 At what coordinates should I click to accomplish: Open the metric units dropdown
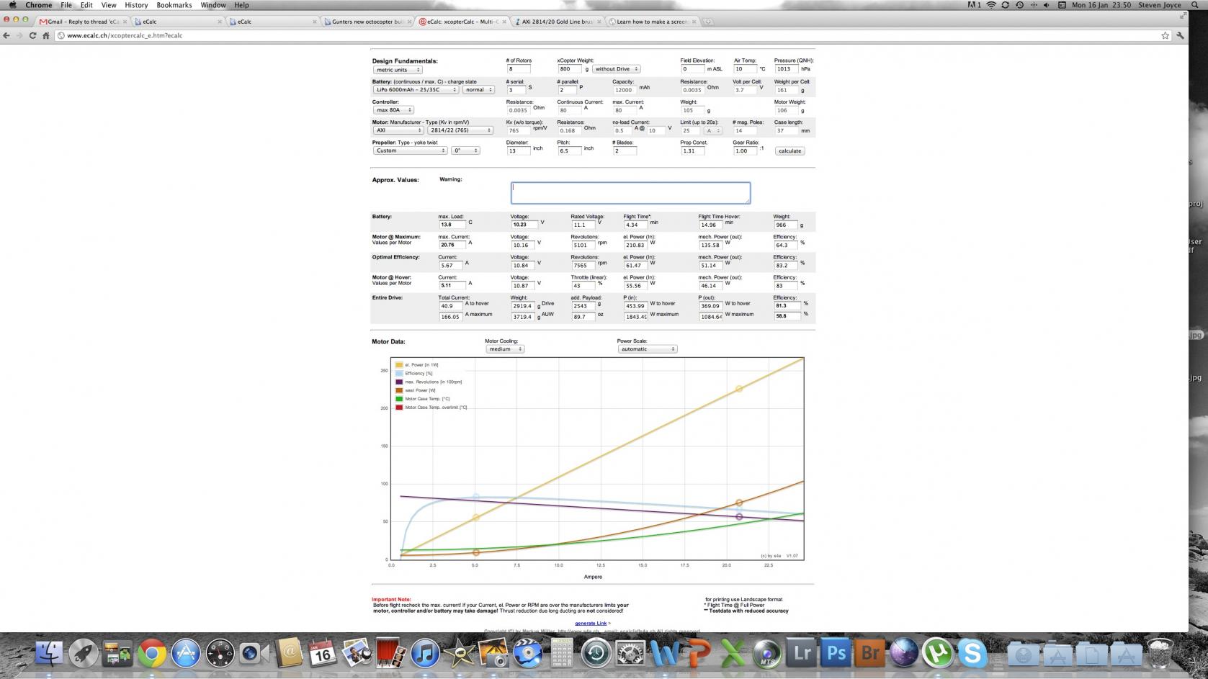tap(398, 70)
